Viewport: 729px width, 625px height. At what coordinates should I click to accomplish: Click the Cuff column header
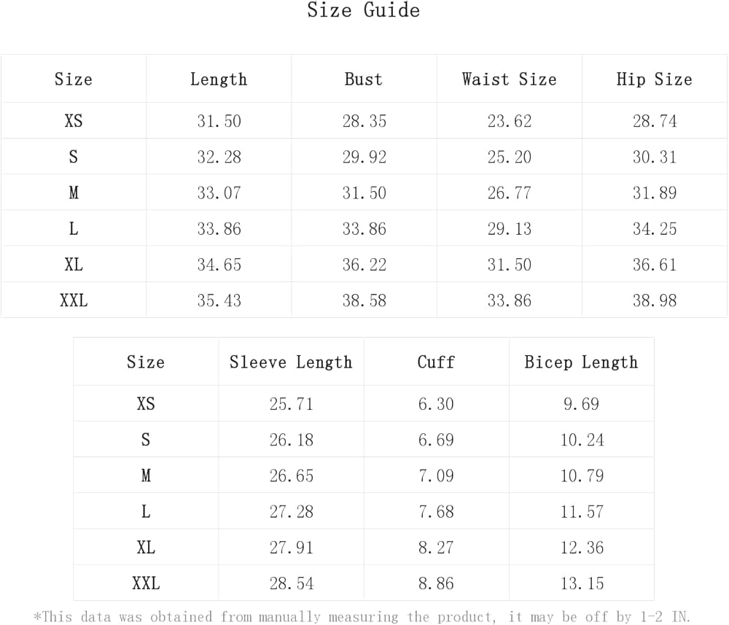point(436,362)
